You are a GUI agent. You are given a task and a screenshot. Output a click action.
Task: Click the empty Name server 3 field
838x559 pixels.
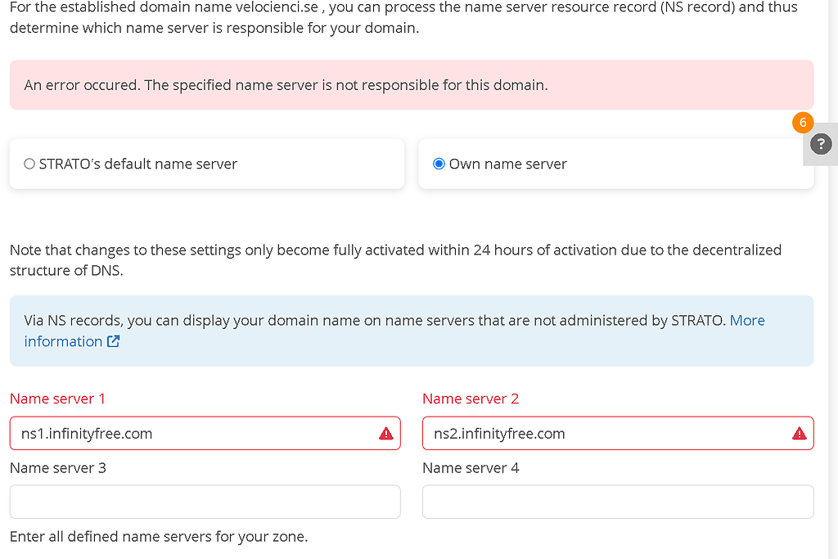(x=205, y=502)
